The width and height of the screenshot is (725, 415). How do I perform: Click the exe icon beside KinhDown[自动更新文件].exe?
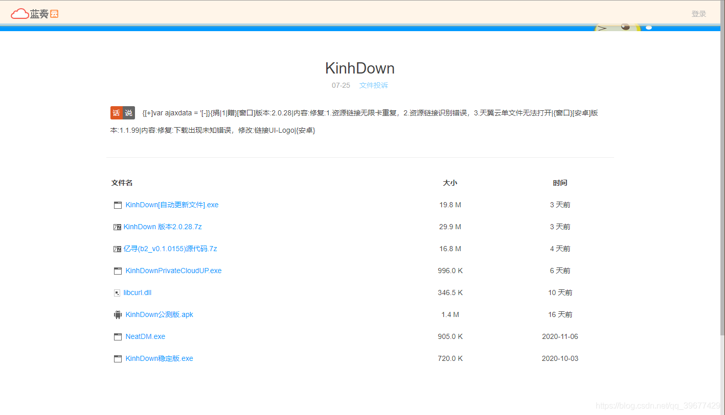tap(118, 205)
